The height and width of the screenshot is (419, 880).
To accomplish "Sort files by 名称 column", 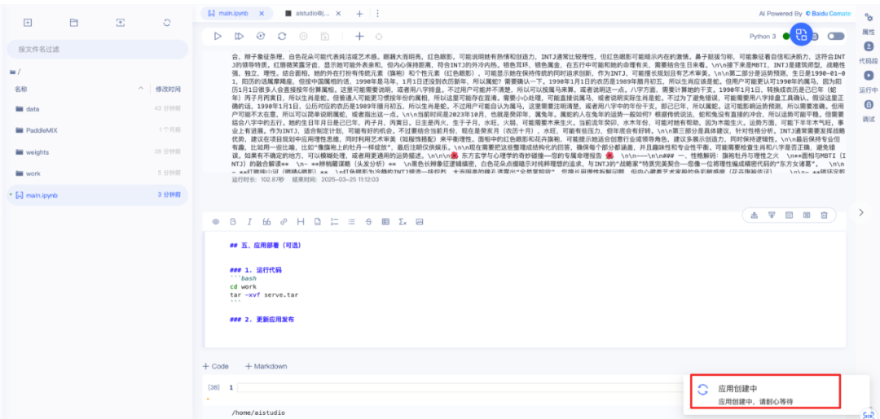I will 20,89.
